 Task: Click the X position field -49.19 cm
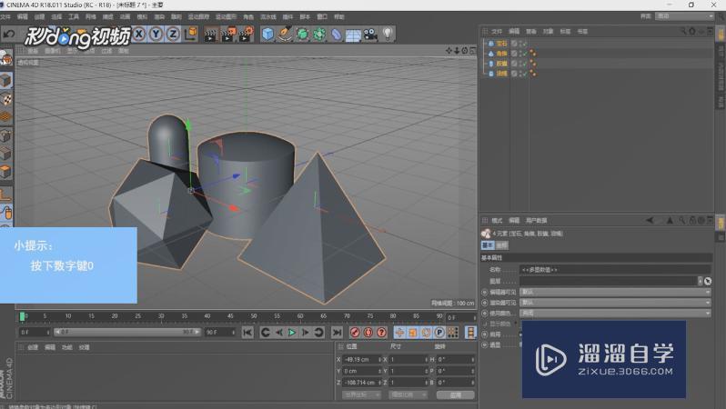[x=362, y=360]
